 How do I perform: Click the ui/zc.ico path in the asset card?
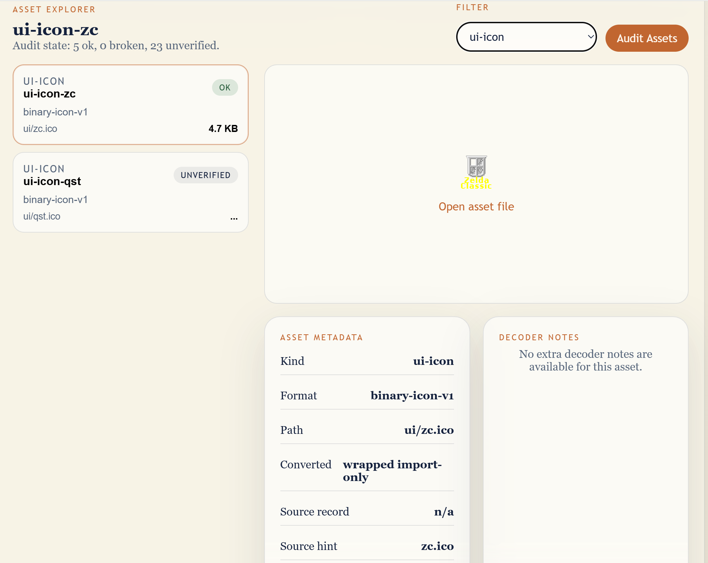tap(40, 129)
